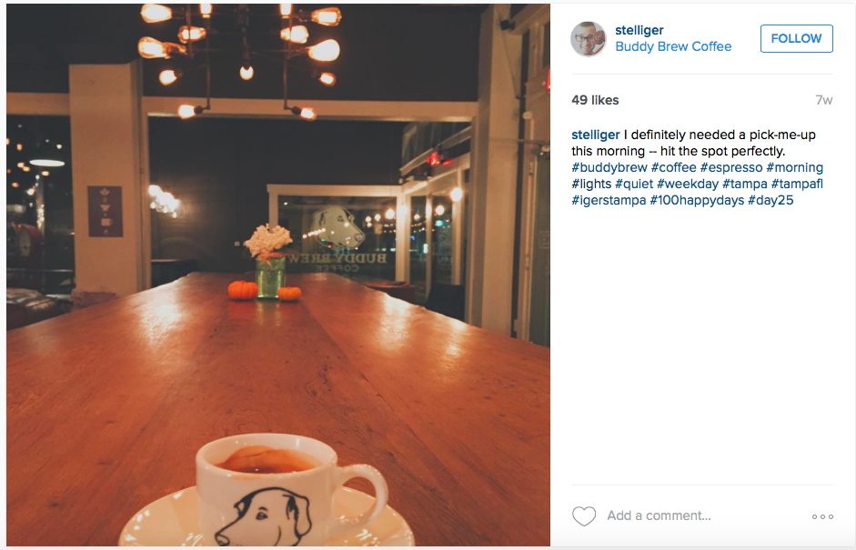Open the #100happydays hashtag
This screenshot has width=856, height=550.
[x=697, y=200]
